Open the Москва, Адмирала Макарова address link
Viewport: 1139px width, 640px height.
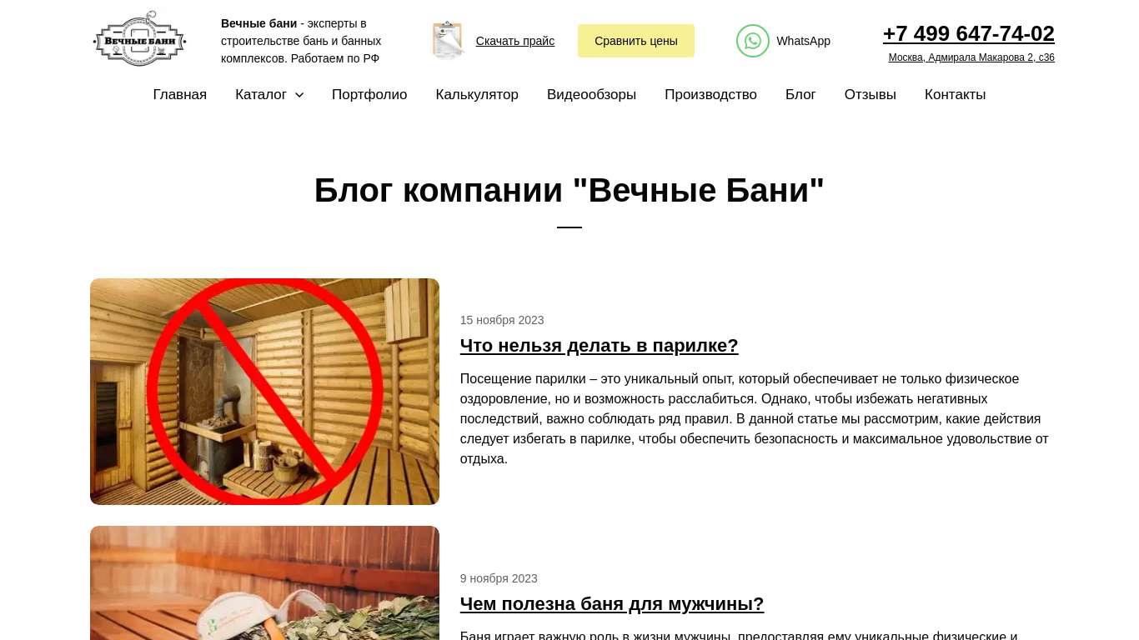pyautogui.click(x=971, y=57)
